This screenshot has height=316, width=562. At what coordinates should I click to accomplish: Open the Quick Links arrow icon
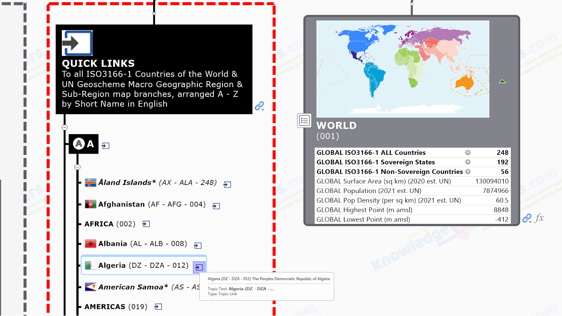[77, 43]
